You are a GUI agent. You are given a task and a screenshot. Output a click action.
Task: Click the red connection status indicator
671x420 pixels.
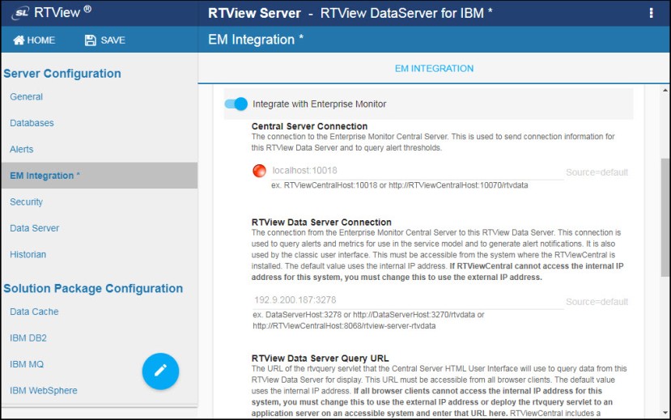pos(259,171)
